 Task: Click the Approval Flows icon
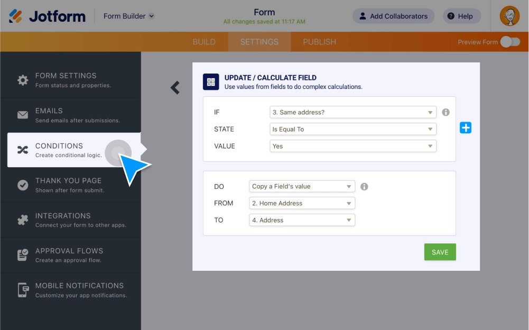[x=22, y=254]
